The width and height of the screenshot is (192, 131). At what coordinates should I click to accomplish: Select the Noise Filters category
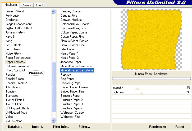click(x=13, y=54)
